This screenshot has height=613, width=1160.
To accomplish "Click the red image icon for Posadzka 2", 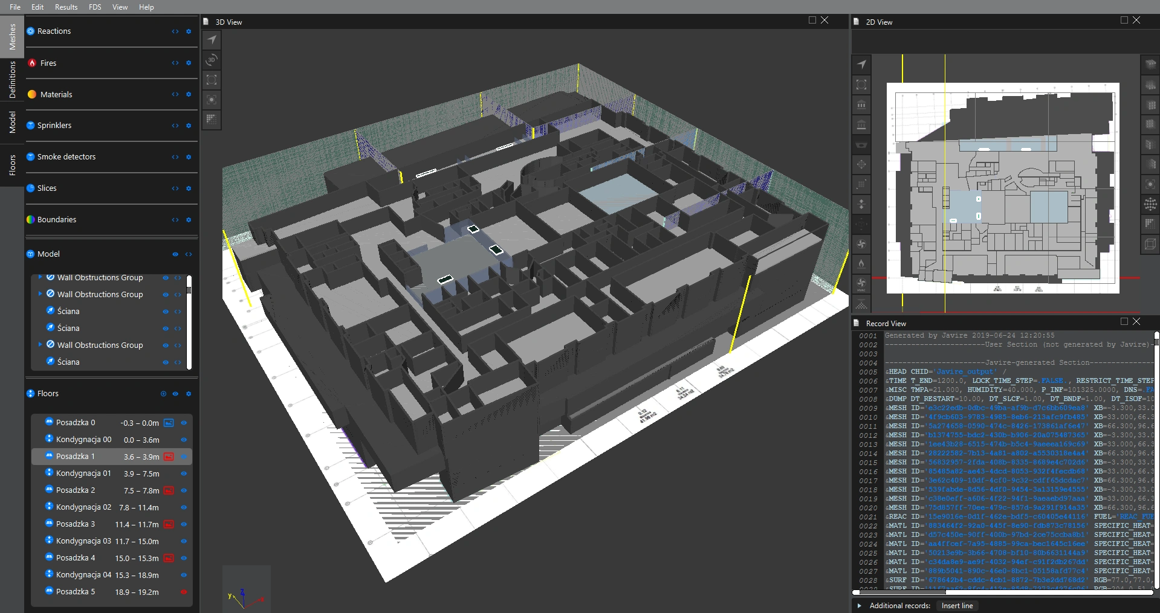I will [169, 490].
